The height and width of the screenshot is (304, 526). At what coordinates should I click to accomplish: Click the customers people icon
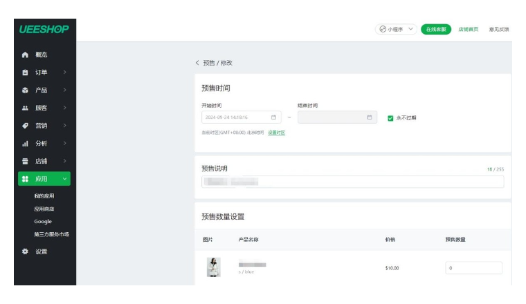26,108
